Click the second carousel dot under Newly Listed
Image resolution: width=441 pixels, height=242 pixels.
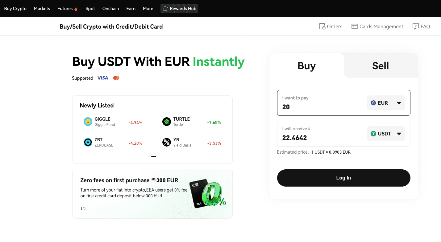tap(154, 157)
